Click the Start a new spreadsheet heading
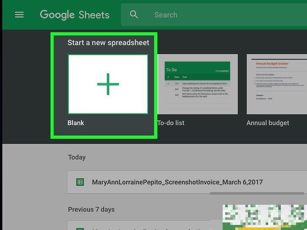This screenshot has width=307, height=230. coord(108,43)
